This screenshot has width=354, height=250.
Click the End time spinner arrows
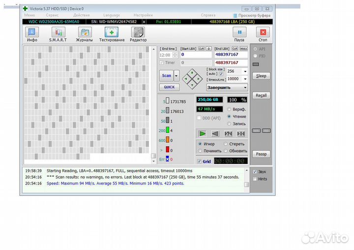pos(175,55)
